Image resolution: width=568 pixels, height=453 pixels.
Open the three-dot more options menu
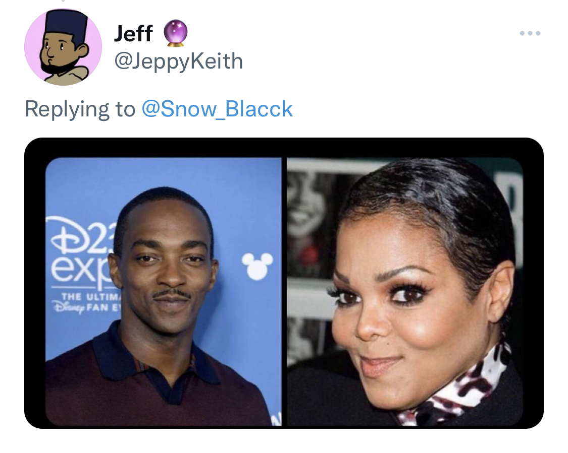coord(530,33)
